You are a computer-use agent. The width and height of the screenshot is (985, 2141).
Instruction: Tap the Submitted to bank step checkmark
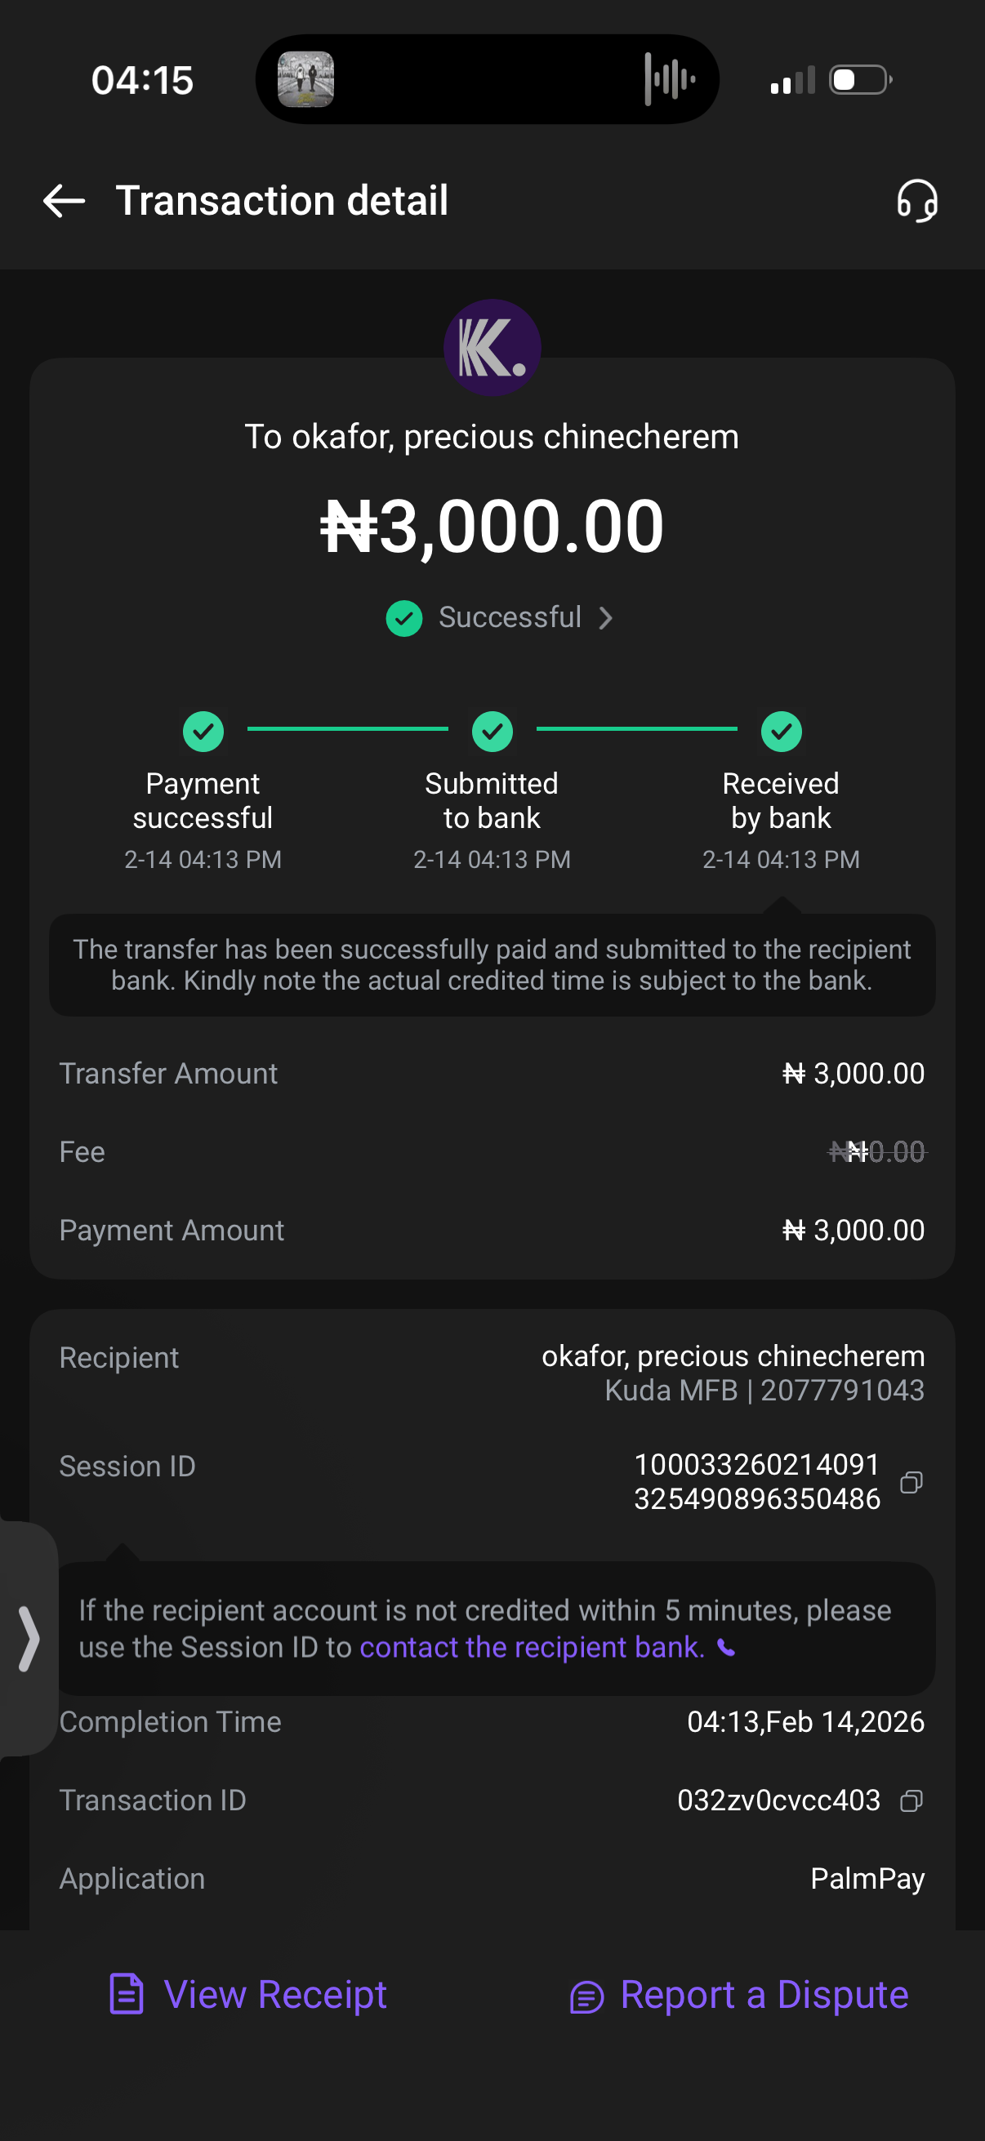tap(492, 732)
